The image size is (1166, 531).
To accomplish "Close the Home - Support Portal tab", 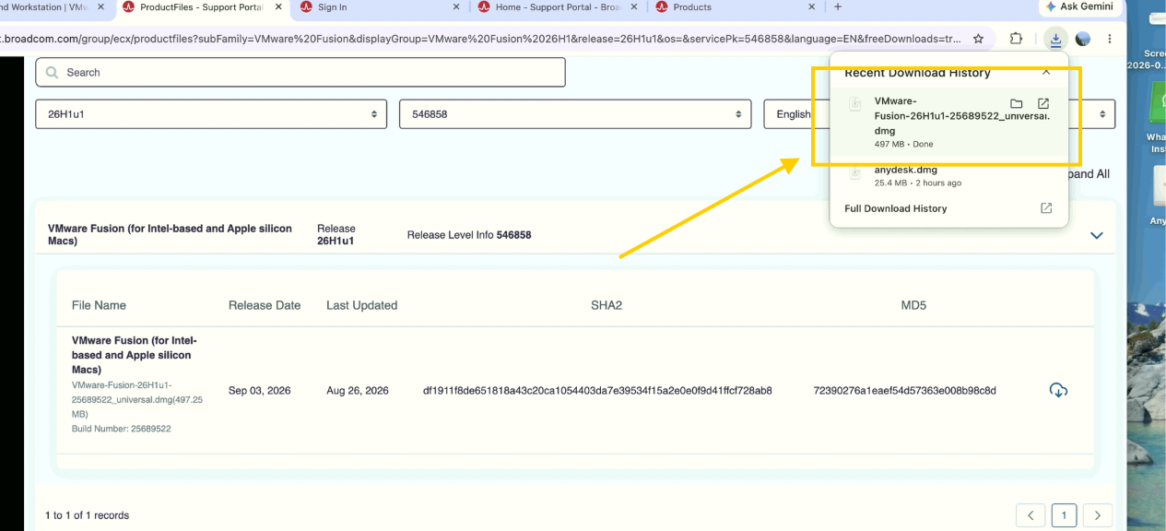I will (x=634, y=6).
